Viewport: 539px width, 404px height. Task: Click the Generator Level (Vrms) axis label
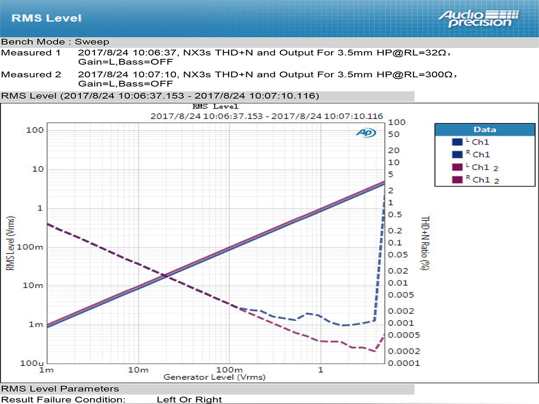tap(214, 377)
